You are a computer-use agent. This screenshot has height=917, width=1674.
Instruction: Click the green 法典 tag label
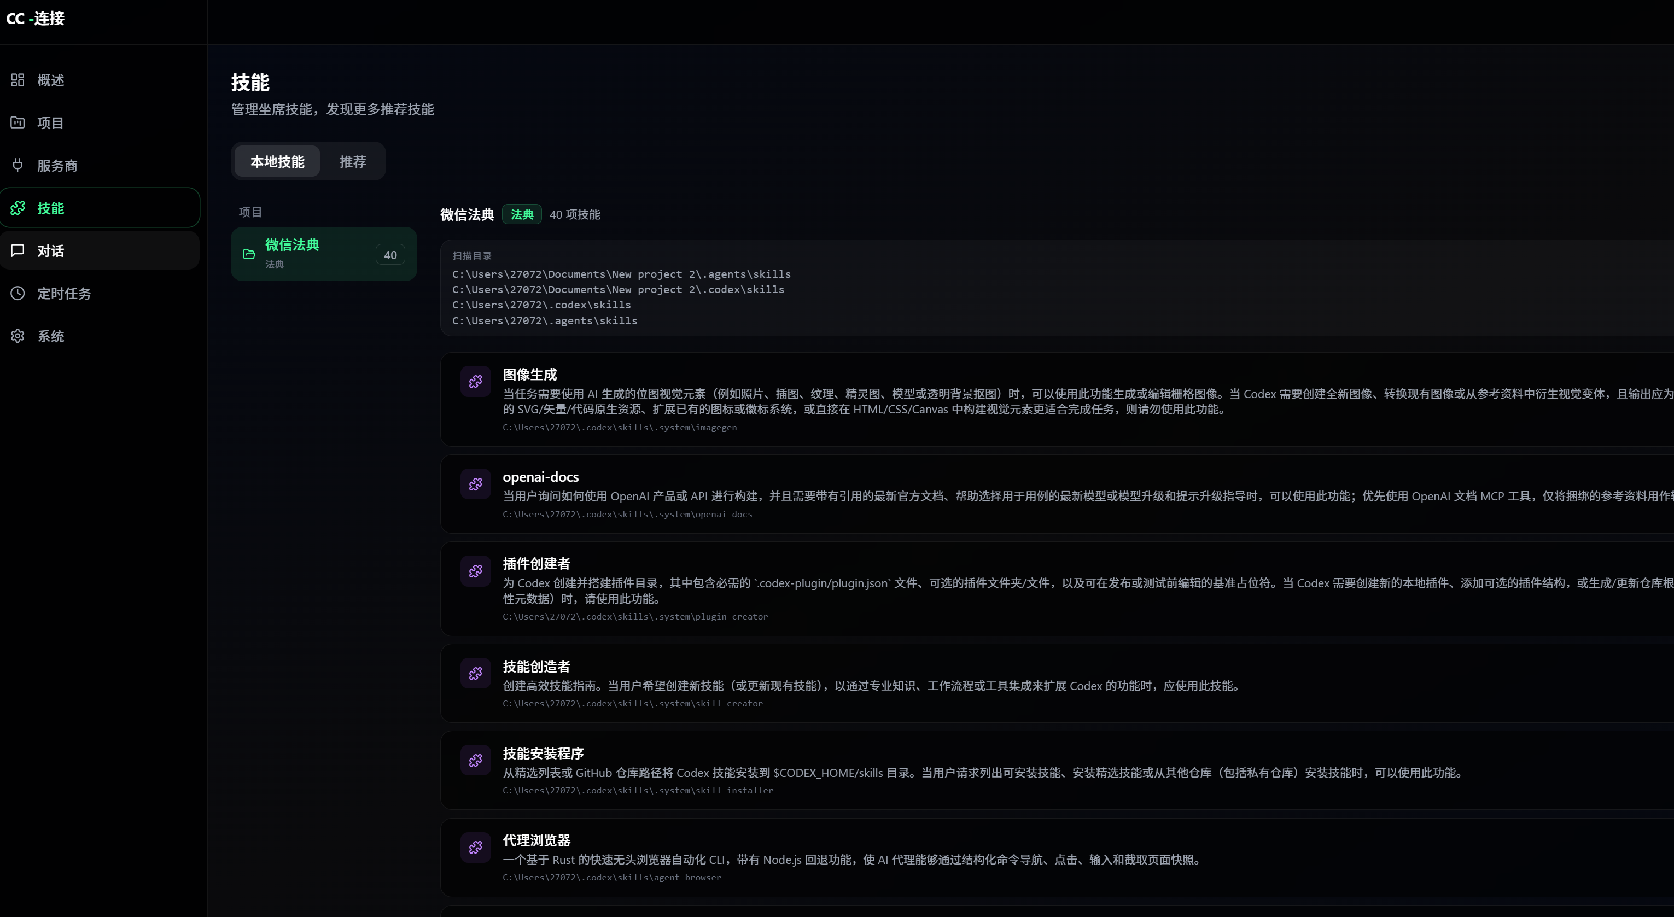[521, 214]
